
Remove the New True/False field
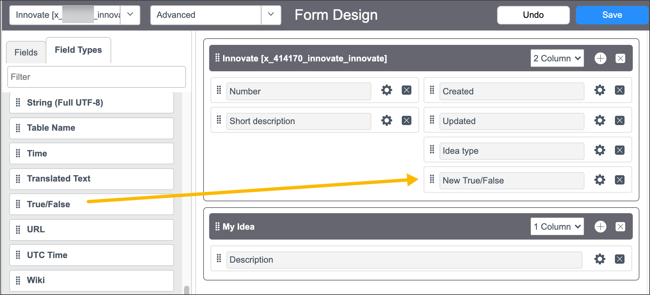pos(620,180)
